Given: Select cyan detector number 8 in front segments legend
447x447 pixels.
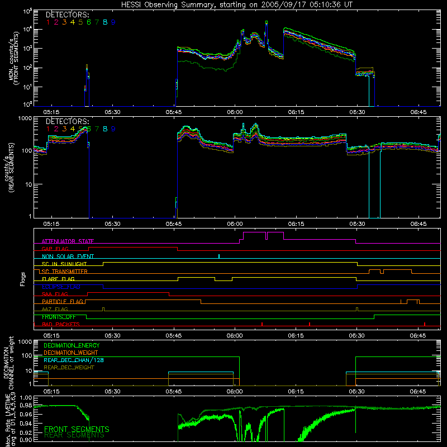Looking at the screenshot, I should tap(105, 22).
